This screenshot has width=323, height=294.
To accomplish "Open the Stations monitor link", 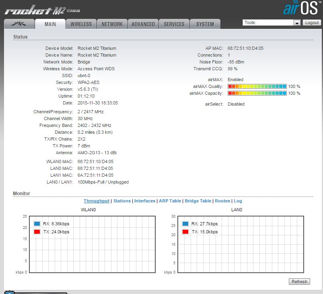I will click(122, 201).
